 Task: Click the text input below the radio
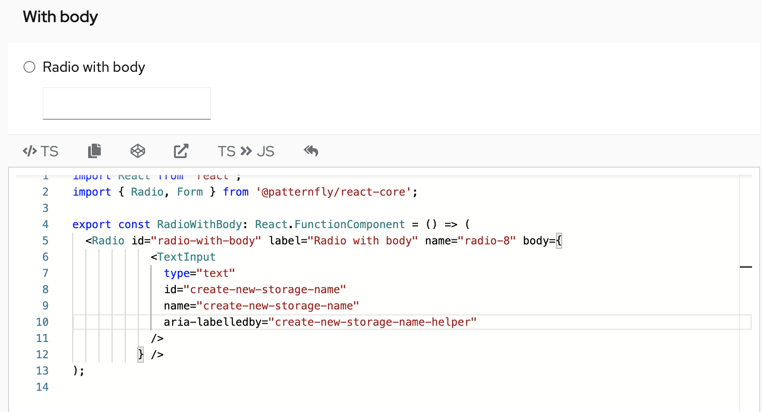127,103
